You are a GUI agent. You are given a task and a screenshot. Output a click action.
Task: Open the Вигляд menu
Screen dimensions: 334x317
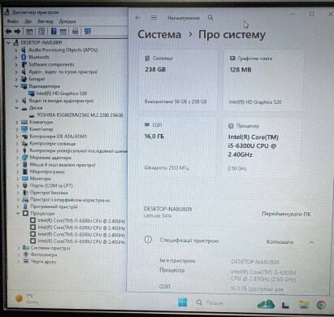pyautogui.click(x=46, y=21)
